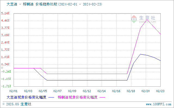This screenshot has height=108, width=174.
Task: Open the www.100PPI.com link
Action: point(159,104)
